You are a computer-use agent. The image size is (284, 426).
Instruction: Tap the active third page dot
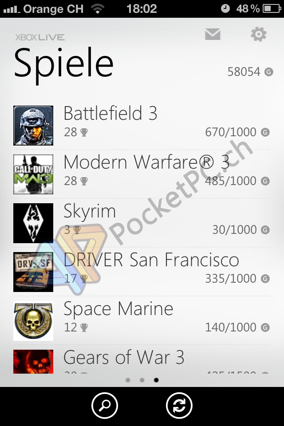click(x=156, y=380)
